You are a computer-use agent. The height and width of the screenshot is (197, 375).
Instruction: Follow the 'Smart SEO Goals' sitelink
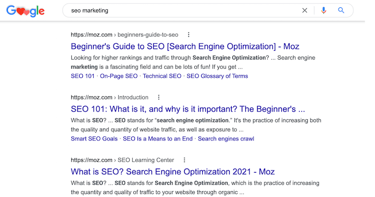pos(94,139)
